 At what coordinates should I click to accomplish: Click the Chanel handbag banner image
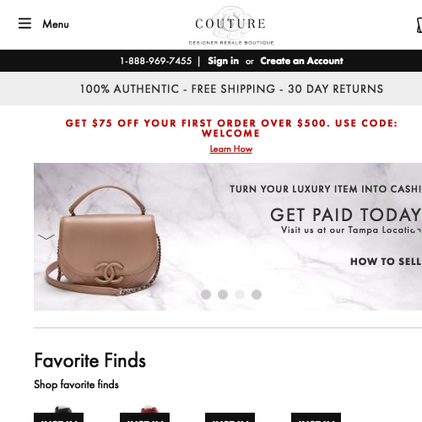pos(228,236)
